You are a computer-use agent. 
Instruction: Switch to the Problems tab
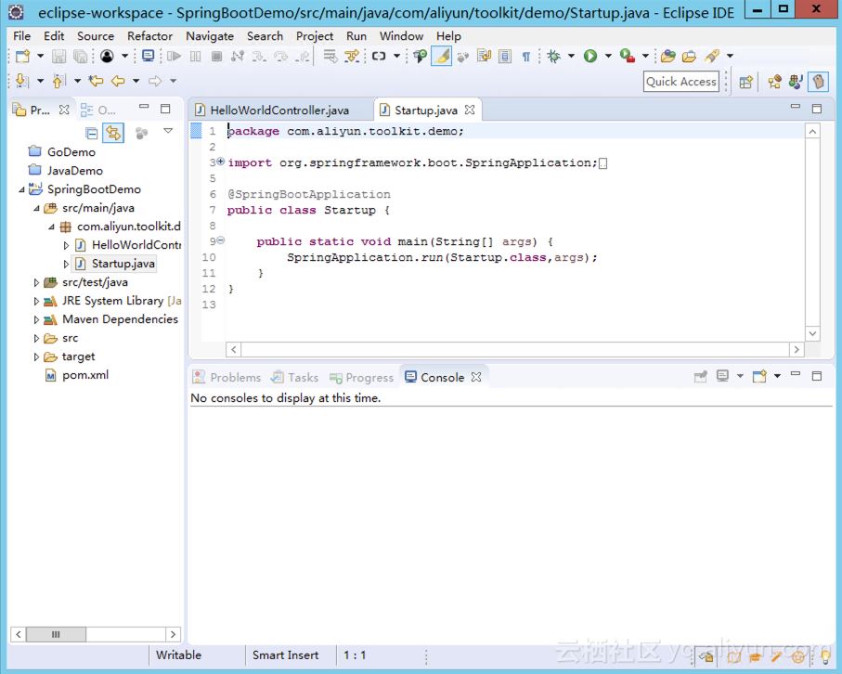227,378
